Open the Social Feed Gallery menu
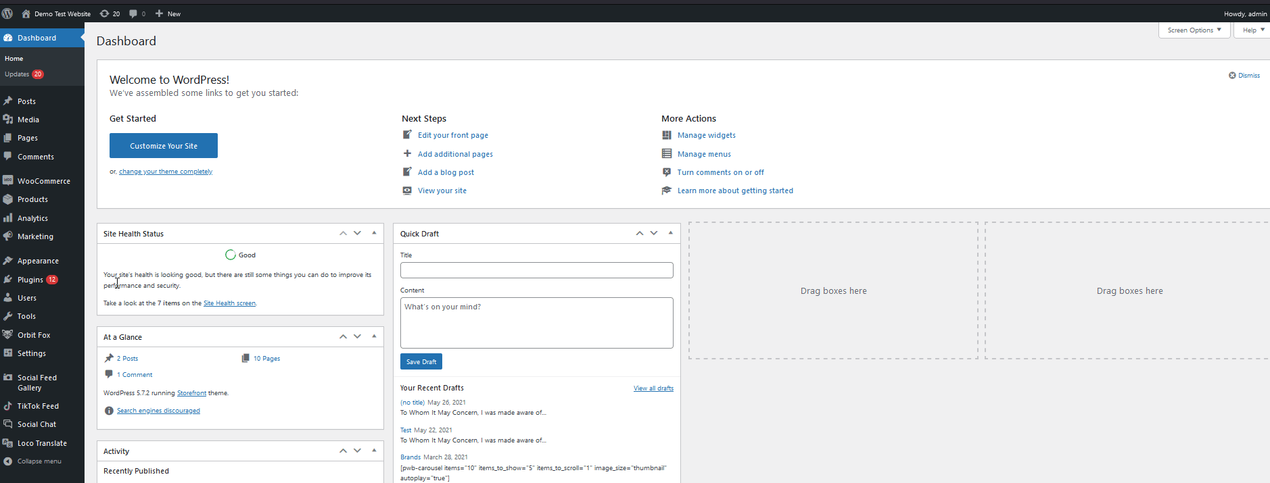The height and width of the screenshot is (483, 1270). [x=42, y=382]
